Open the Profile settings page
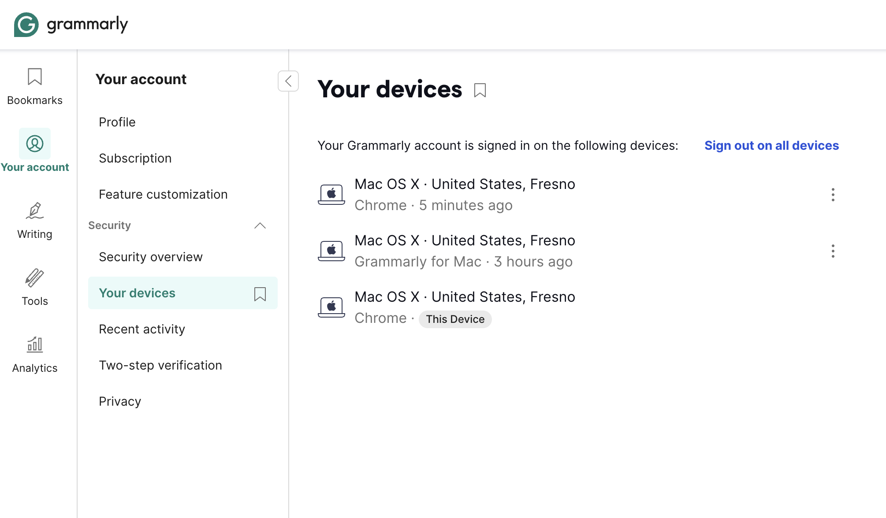The image size is (886, 518). [x=117, y=122]
